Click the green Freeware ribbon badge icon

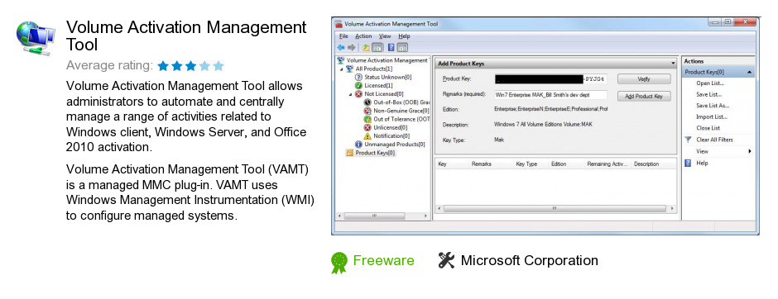click(339, 263)
